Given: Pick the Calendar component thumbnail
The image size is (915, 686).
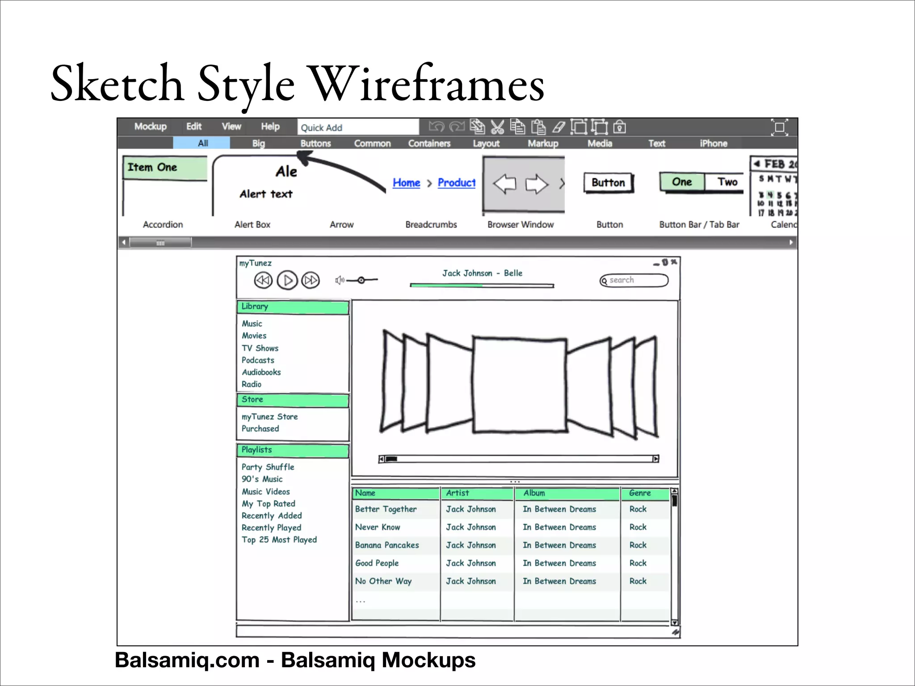Looking at the screenshot, I should click(x=774, y=186).
